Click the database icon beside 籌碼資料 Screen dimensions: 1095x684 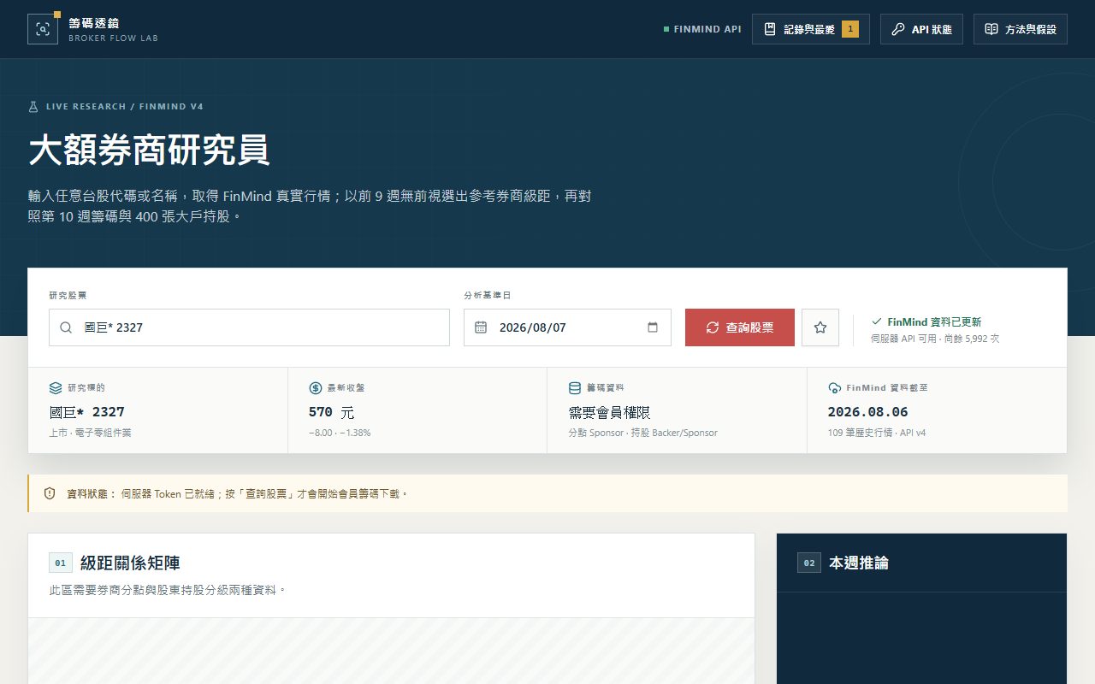(x=575, y=388)
